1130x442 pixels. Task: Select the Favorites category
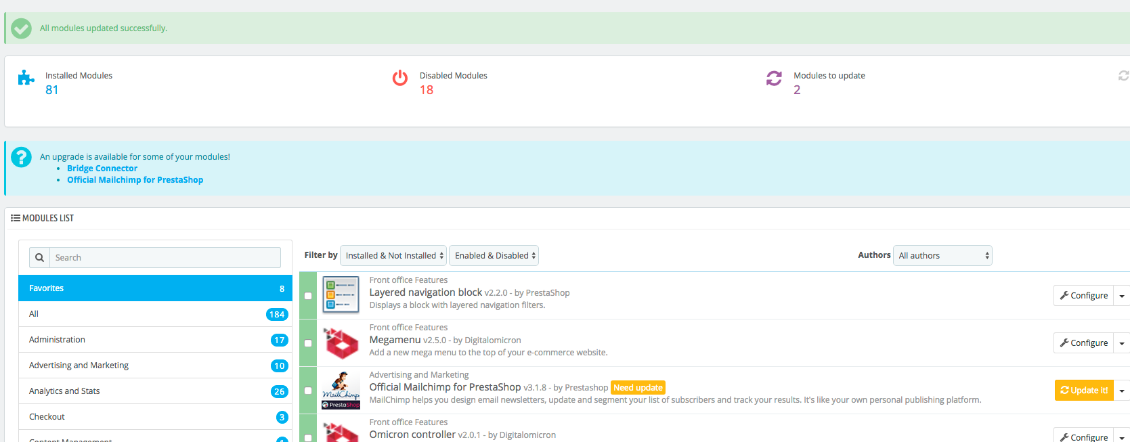point(155,288)
